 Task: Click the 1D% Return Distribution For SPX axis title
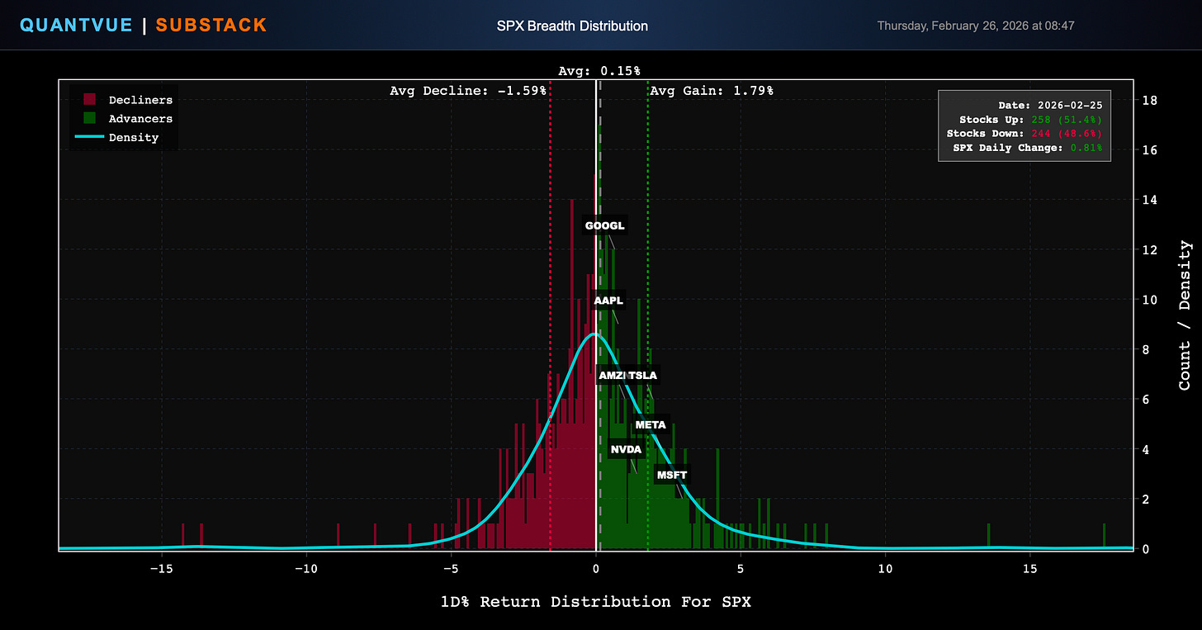pyautogui.click(x=596, y=602)
